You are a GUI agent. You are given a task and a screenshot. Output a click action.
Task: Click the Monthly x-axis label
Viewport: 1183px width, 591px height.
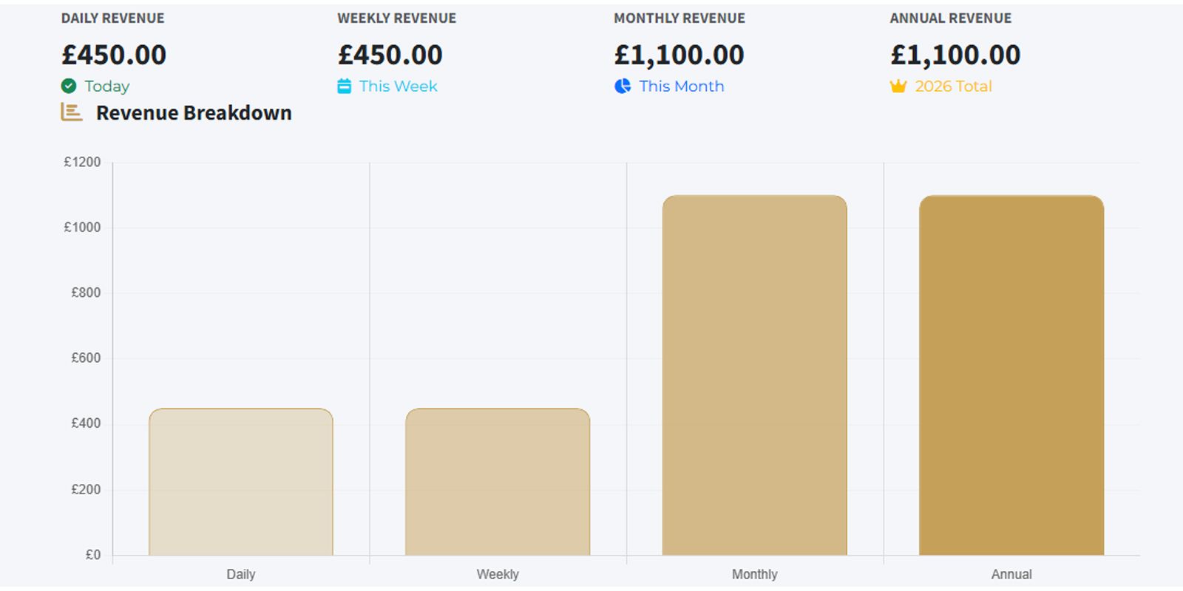(x=754, y=574)
